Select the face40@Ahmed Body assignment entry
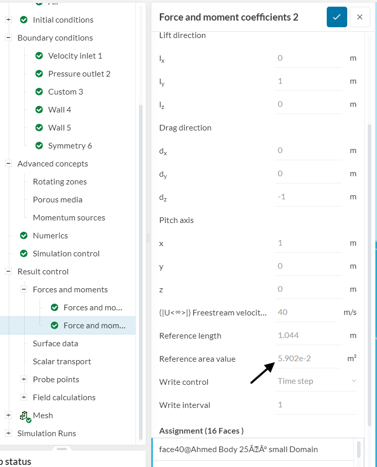The image size is (377, 467). pos(239,450)
